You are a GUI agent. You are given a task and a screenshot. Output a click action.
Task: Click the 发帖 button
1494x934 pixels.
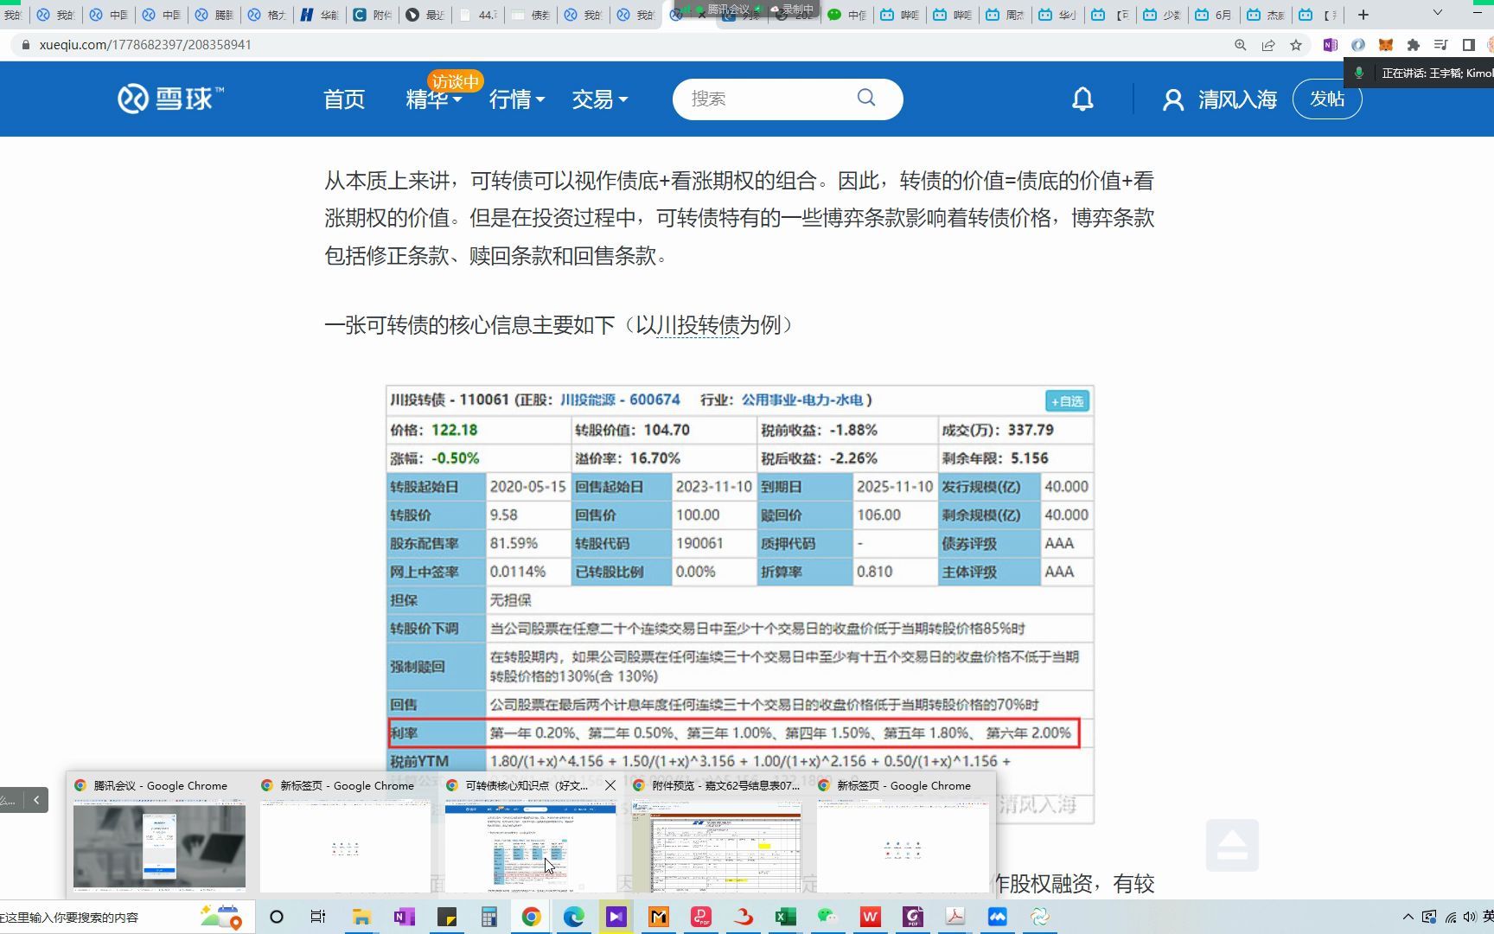coord(1327,99)
